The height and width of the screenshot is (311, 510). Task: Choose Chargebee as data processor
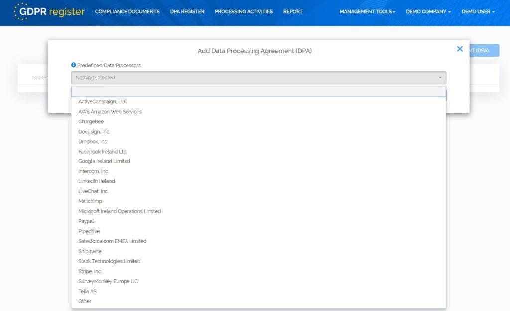click(x=258, y=121)
